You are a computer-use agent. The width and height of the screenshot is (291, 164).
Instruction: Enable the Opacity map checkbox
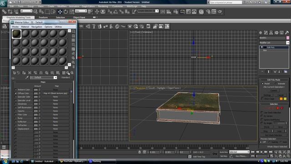pos(15,111)
